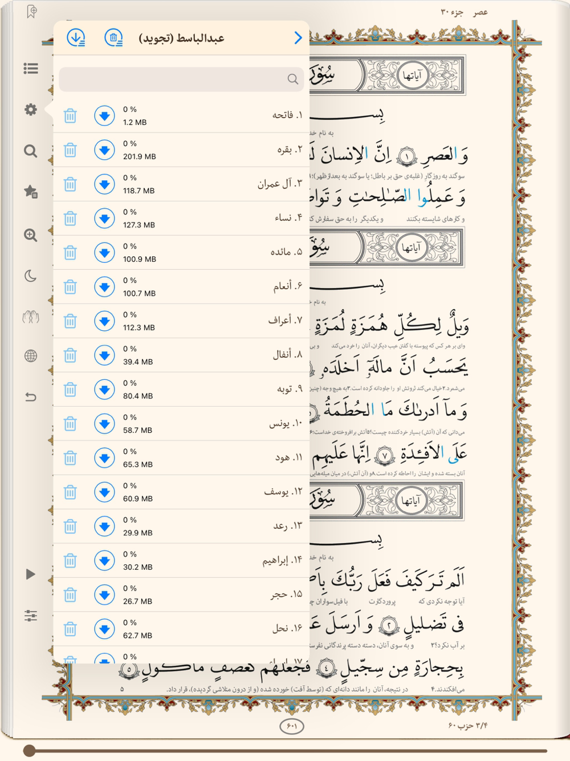The width and height of the screenshot is (570, 761).
Task: Start playback with the play triangle
Action: tap(30, 574)
